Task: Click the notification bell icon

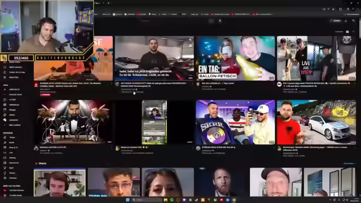Action: point(346,21)
